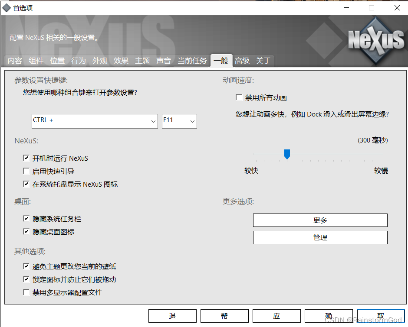This screenshot has width=408, height=327.
Task: Click the 桌面 section label
Action: [23, 201]
